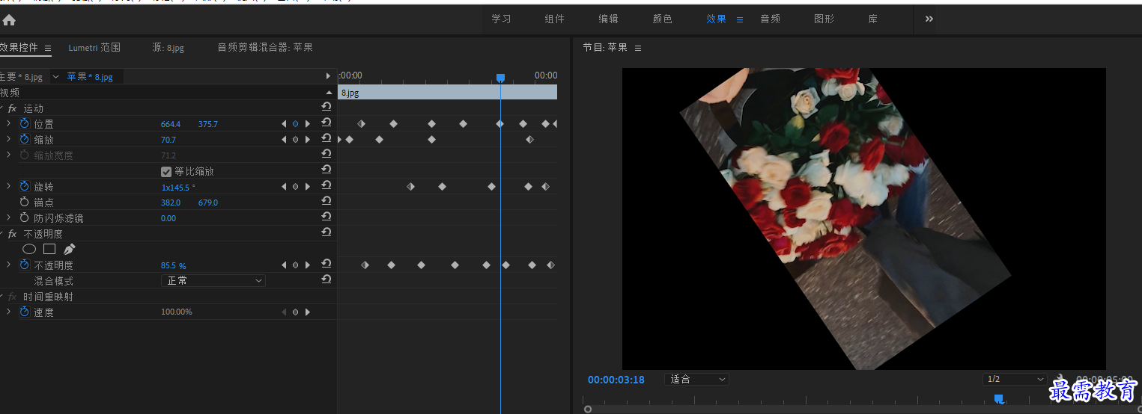Switch to the 编辑 workspace
Viewport: 1142px width, 414px height.
(x=609, y=19)
